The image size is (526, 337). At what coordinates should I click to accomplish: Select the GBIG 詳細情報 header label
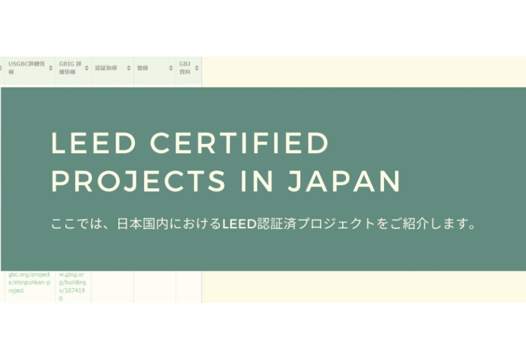pyautogui.click(x=71, y=68)
